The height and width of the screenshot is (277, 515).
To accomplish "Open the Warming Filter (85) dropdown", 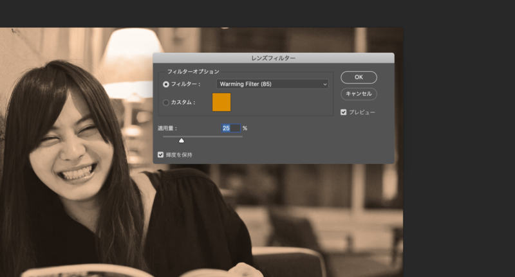I will 272,84.
